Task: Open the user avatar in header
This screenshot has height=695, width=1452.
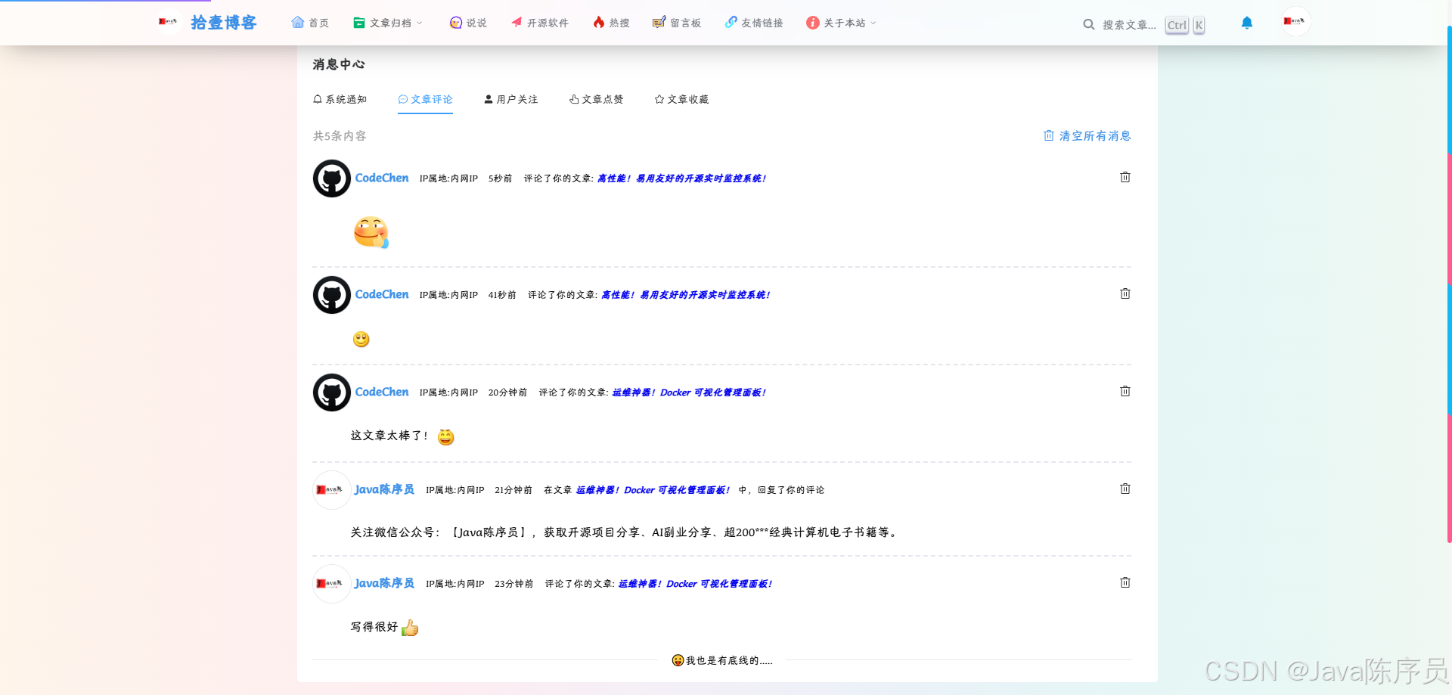Action: tap(1296, 21)
